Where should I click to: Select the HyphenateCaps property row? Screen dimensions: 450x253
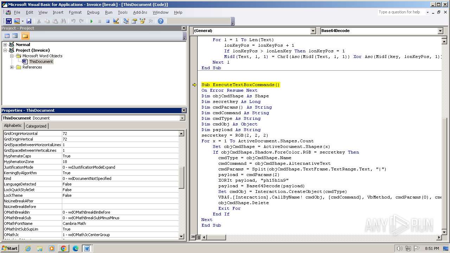[91, 156]
